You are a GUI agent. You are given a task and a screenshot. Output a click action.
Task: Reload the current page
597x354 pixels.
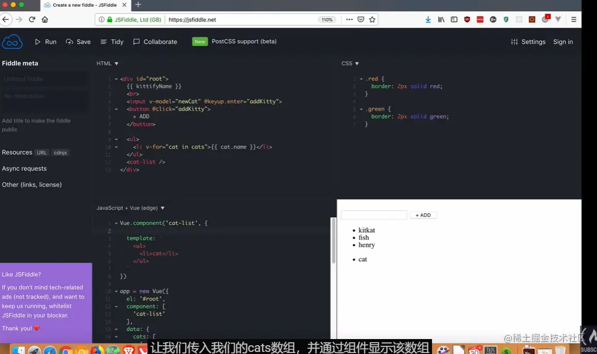32,20
